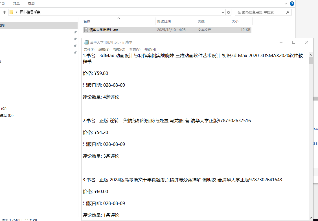Sort files by 大小 column header
The height and width of the screenshot is (221, 318).
click(241, 21)
